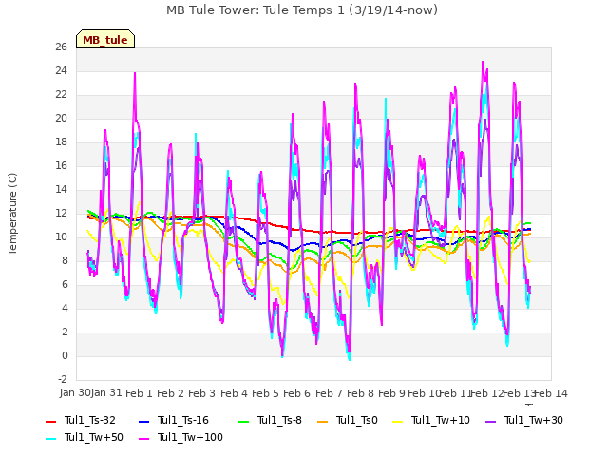Click the Feb 3 x-axis tick label

pos(201,393)
